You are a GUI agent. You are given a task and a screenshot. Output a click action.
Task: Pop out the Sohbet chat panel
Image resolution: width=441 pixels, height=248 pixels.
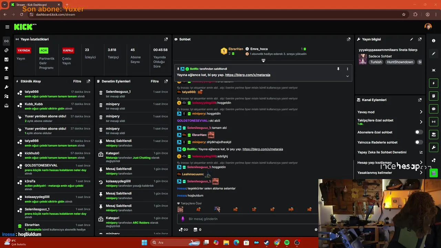coord(349,39)
